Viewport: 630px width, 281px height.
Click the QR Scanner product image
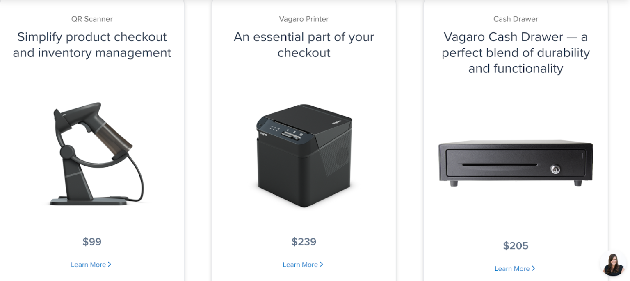coord(91,155)
